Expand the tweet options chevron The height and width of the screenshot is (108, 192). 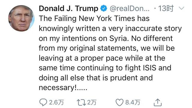tap(181, 8)
